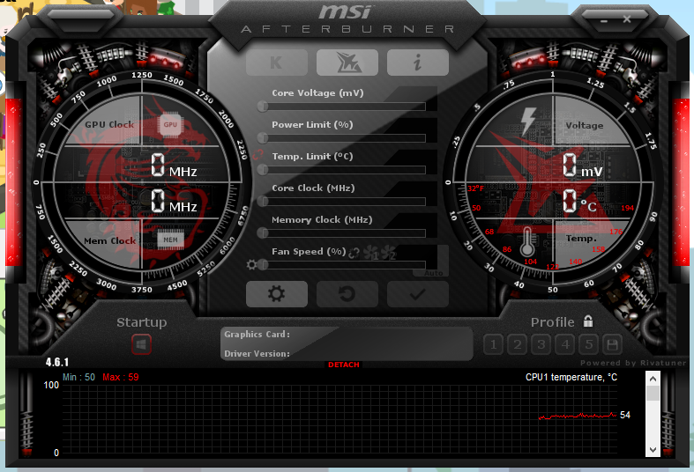Image resolution: width=694 pixels, height=472 pixels.
Task: Select profile slot 5
Action: point(589,344)
